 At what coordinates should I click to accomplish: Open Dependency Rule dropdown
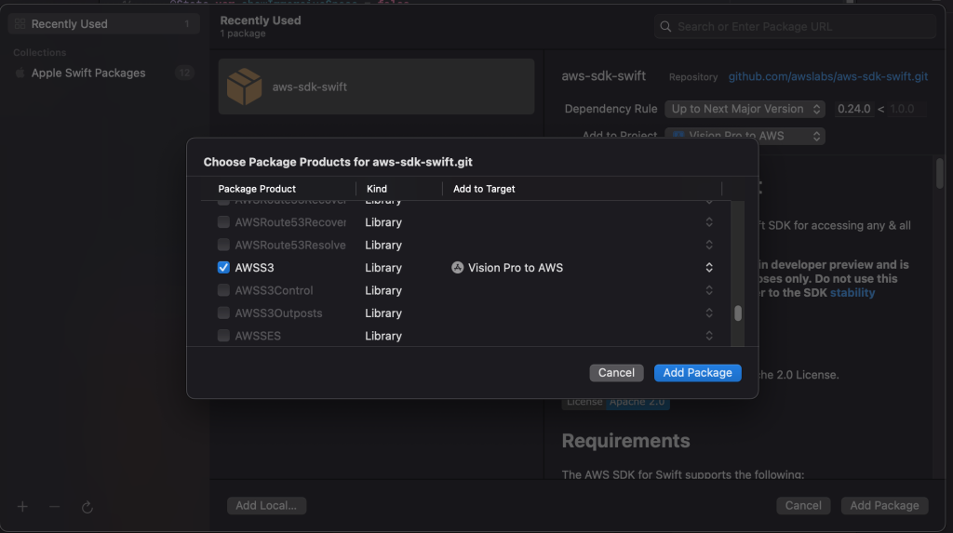point(745,109)
